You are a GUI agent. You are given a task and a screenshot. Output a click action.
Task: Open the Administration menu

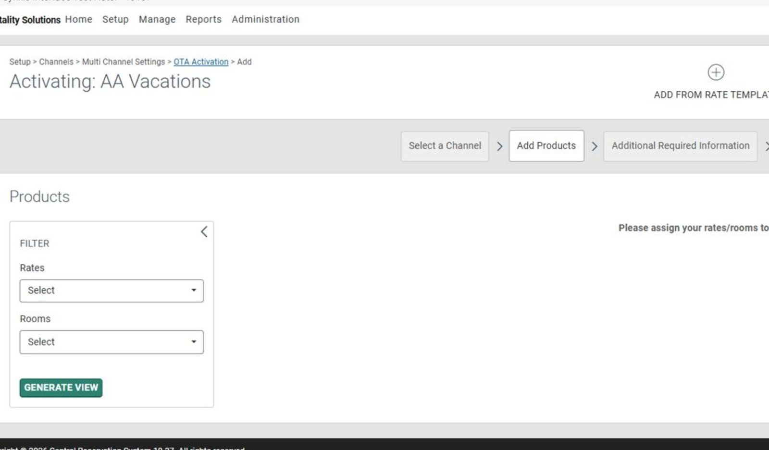click(265, 19)
